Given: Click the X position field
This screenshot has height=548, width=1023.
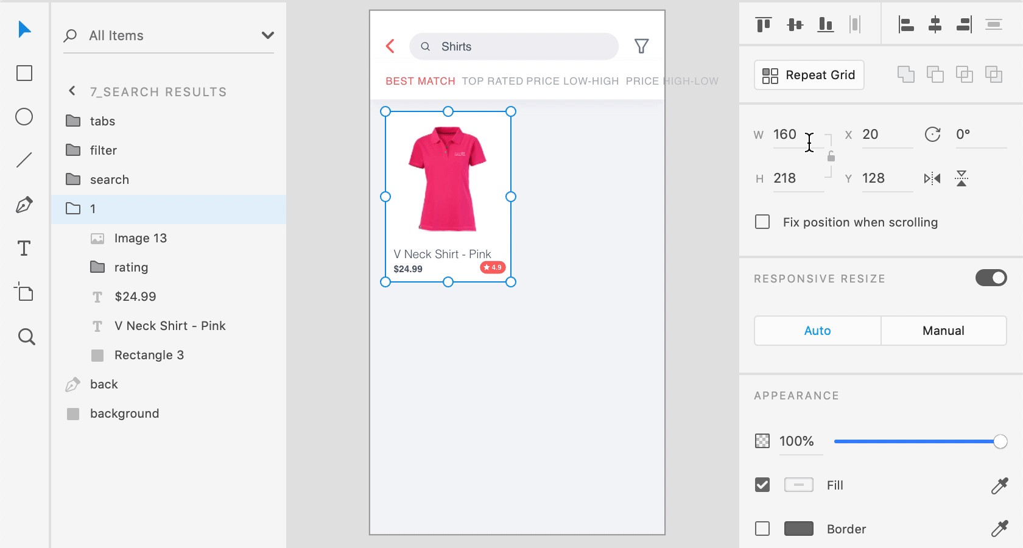Looking at the screenshot, I should (x=887, y=135).
